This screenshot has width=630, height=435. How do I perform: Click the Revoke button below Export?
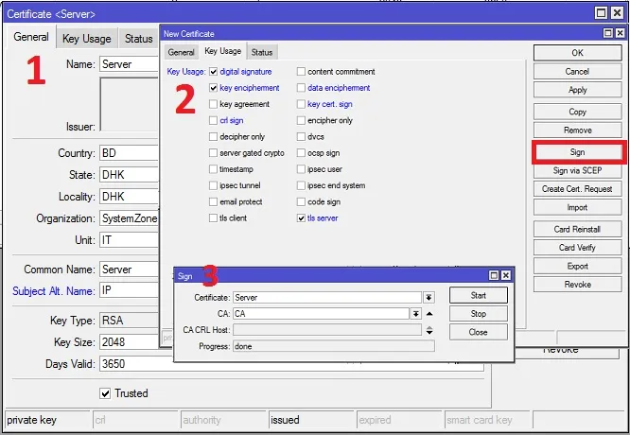tap(577, 285)
